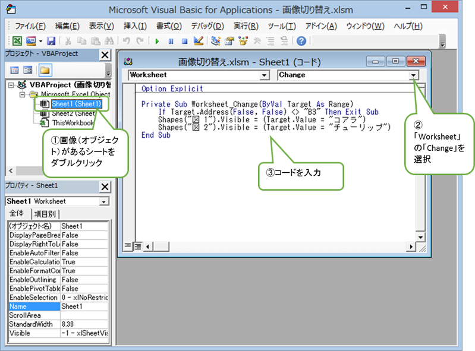Click the ScrollArea property value field
Image resolution: width=475 pixels, height=351 pixels.
pos(84,315)
